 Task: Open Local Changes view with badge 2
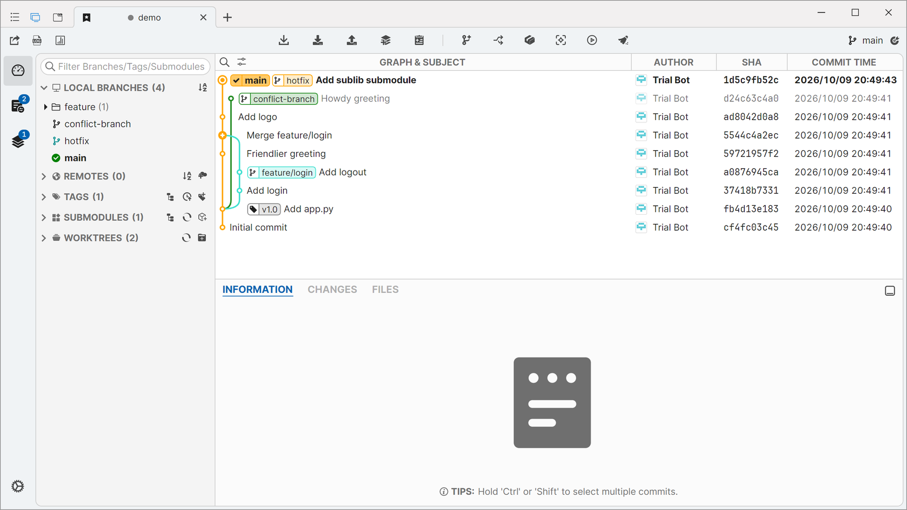[x=18, y=105]
